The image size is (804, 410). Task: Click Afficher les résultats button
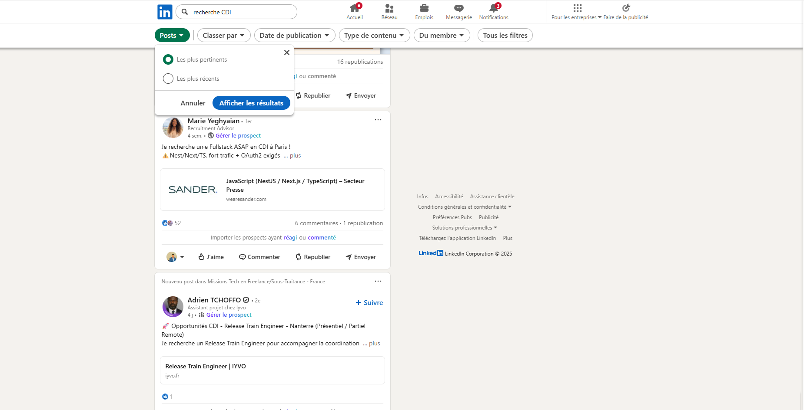pos(251,103)
